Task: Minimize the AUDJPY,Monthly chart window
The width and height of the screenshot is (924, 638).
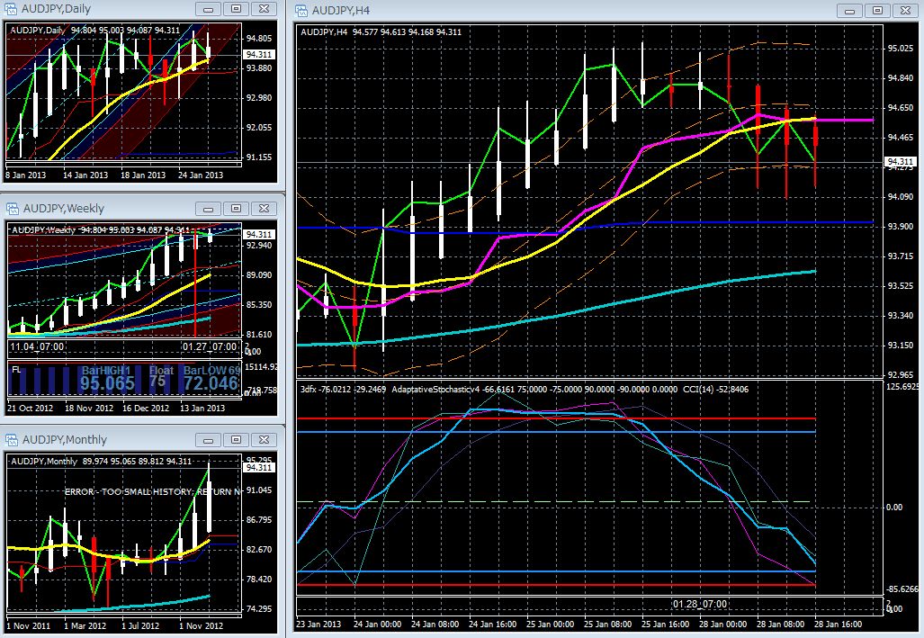Action: point(208,440)
